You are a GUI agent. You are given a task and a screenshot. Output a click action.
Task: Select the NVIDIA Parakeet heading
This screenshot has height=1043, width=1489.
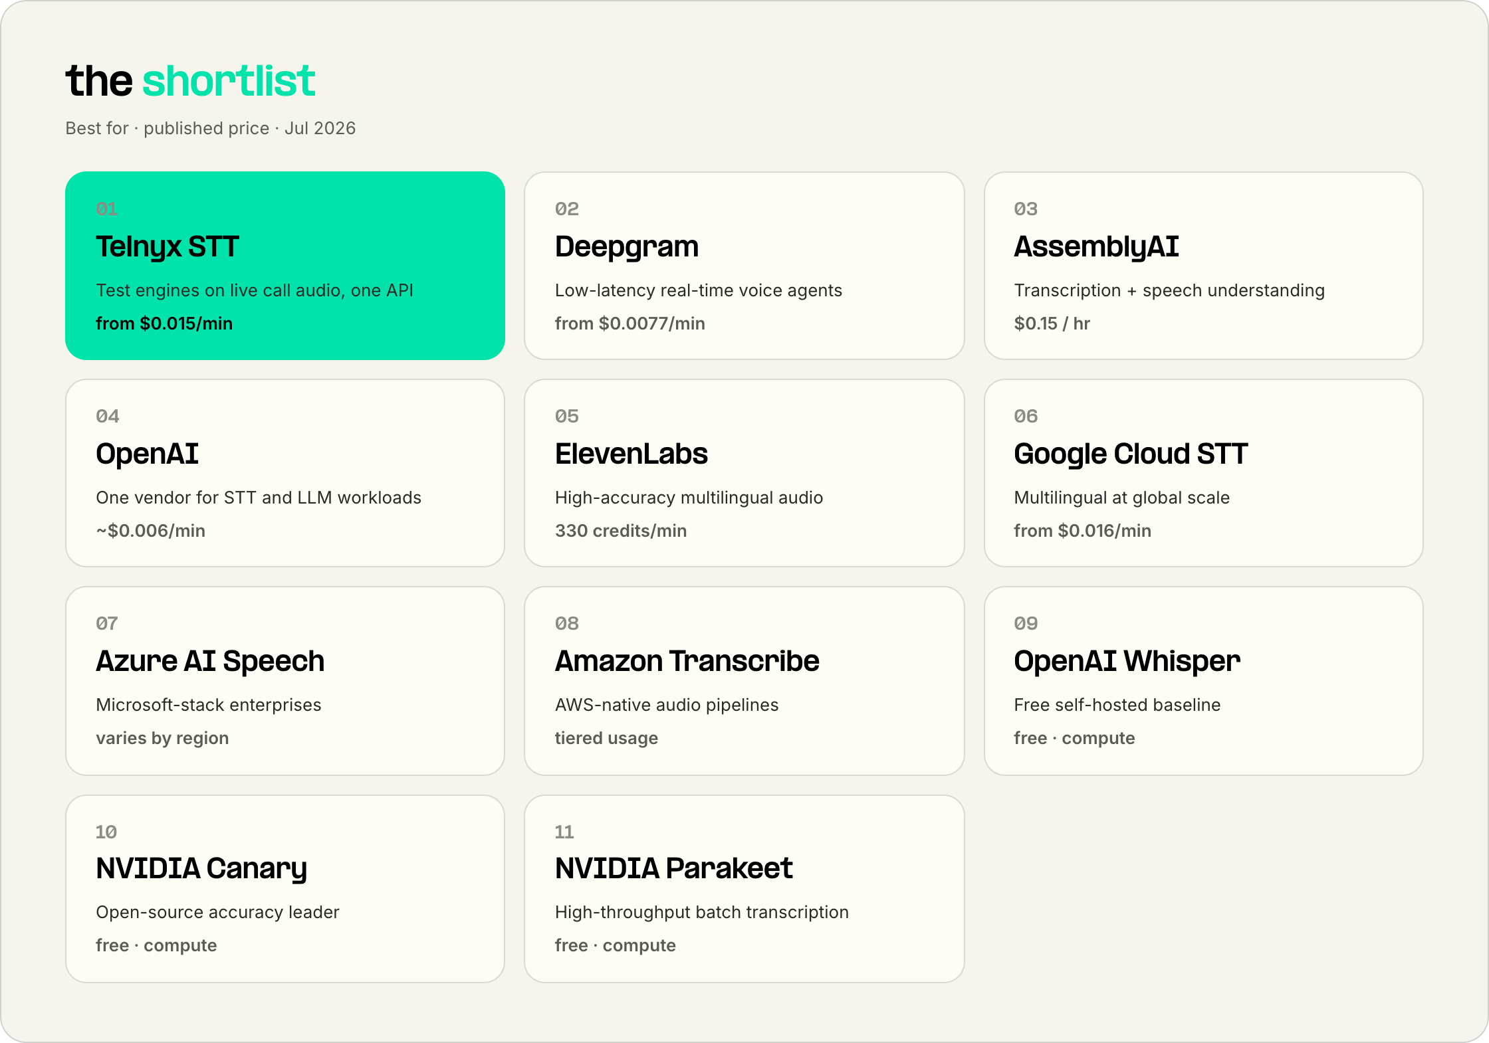pos(673,869)
